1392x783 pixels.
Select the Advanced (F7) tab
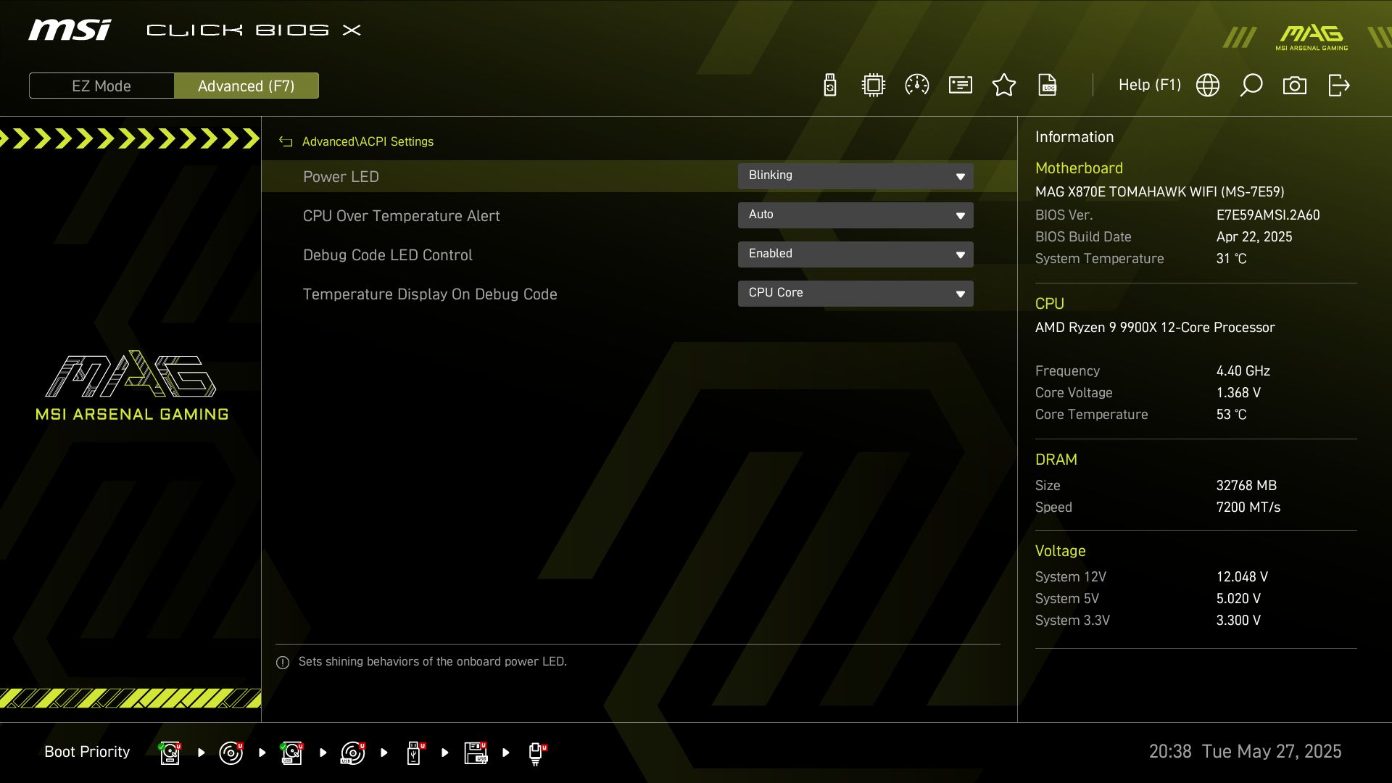pos(246,86)
